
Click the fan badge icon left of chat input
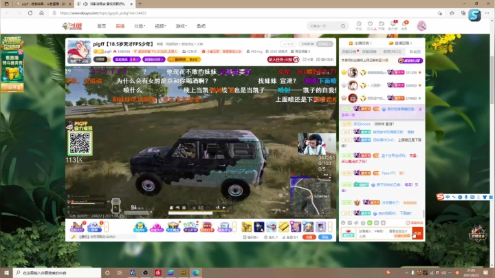(x=348, y=233)
